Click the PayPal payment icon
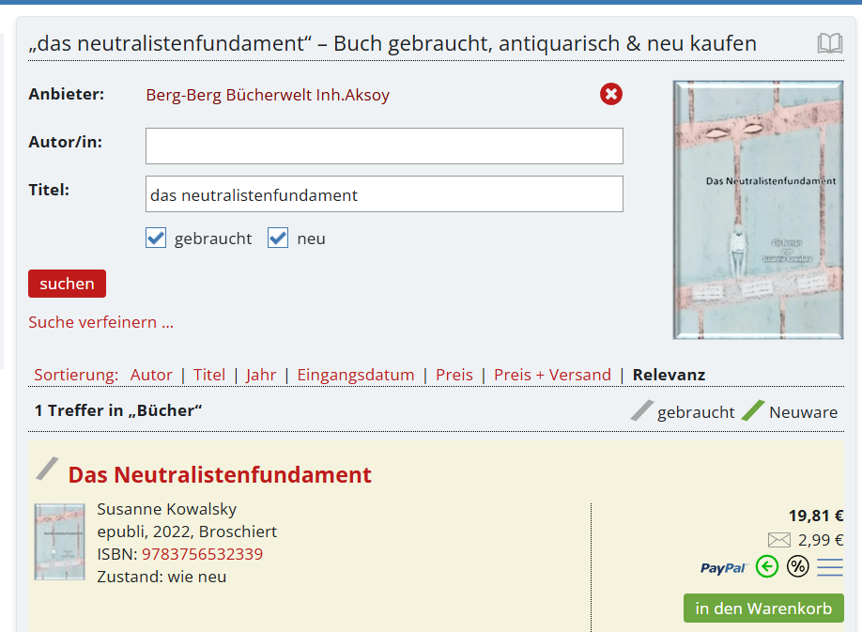Screen dimensions: 862x632 [x=723, y=567]
